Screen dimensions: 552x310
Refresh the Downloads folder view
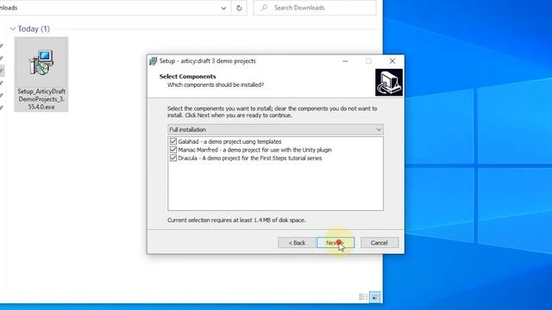tap(239, 8)
